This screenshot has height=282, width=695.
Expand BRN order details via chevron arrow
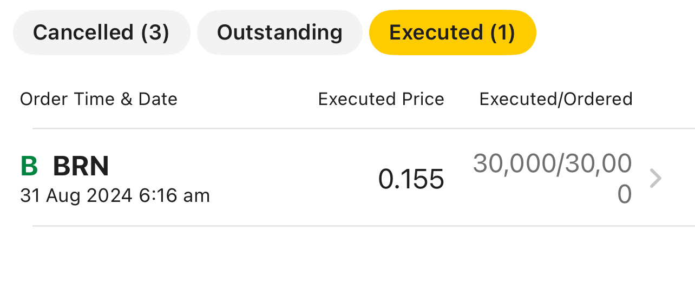pyautogui.click(x=655, y=178)
